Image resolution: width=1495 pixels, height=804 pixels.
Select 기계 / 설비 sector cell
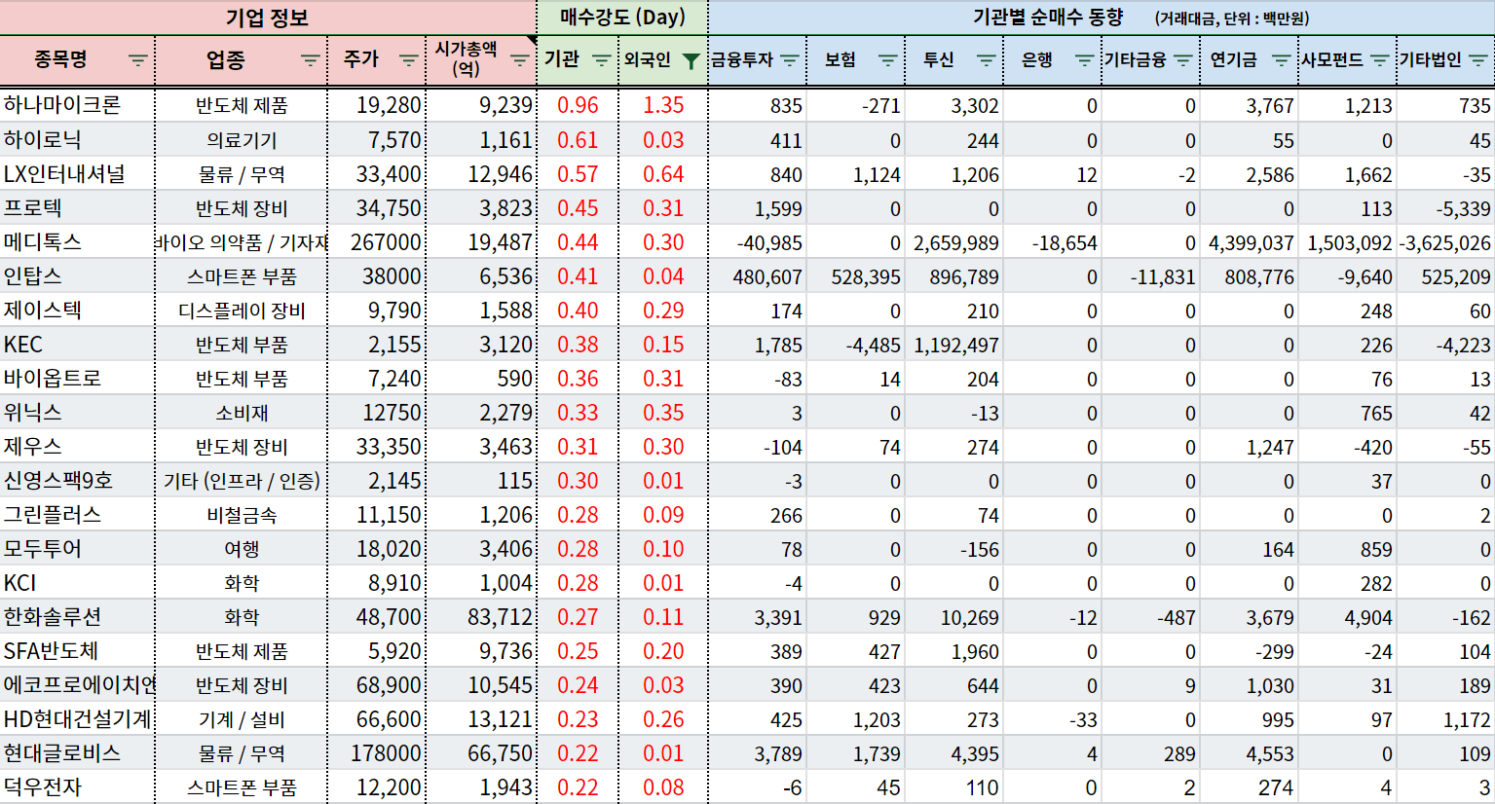242,719
